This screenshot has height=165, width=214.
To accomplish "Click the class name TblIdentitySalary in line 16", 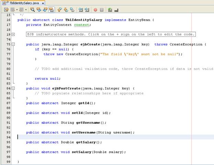I will (x=84, y=20).
